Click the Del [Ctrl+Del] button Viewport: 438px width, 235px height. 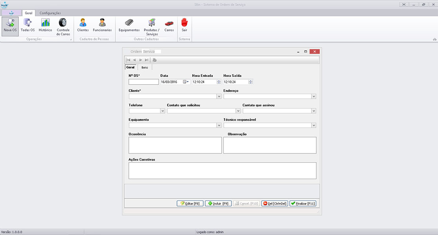coord(275,204)
